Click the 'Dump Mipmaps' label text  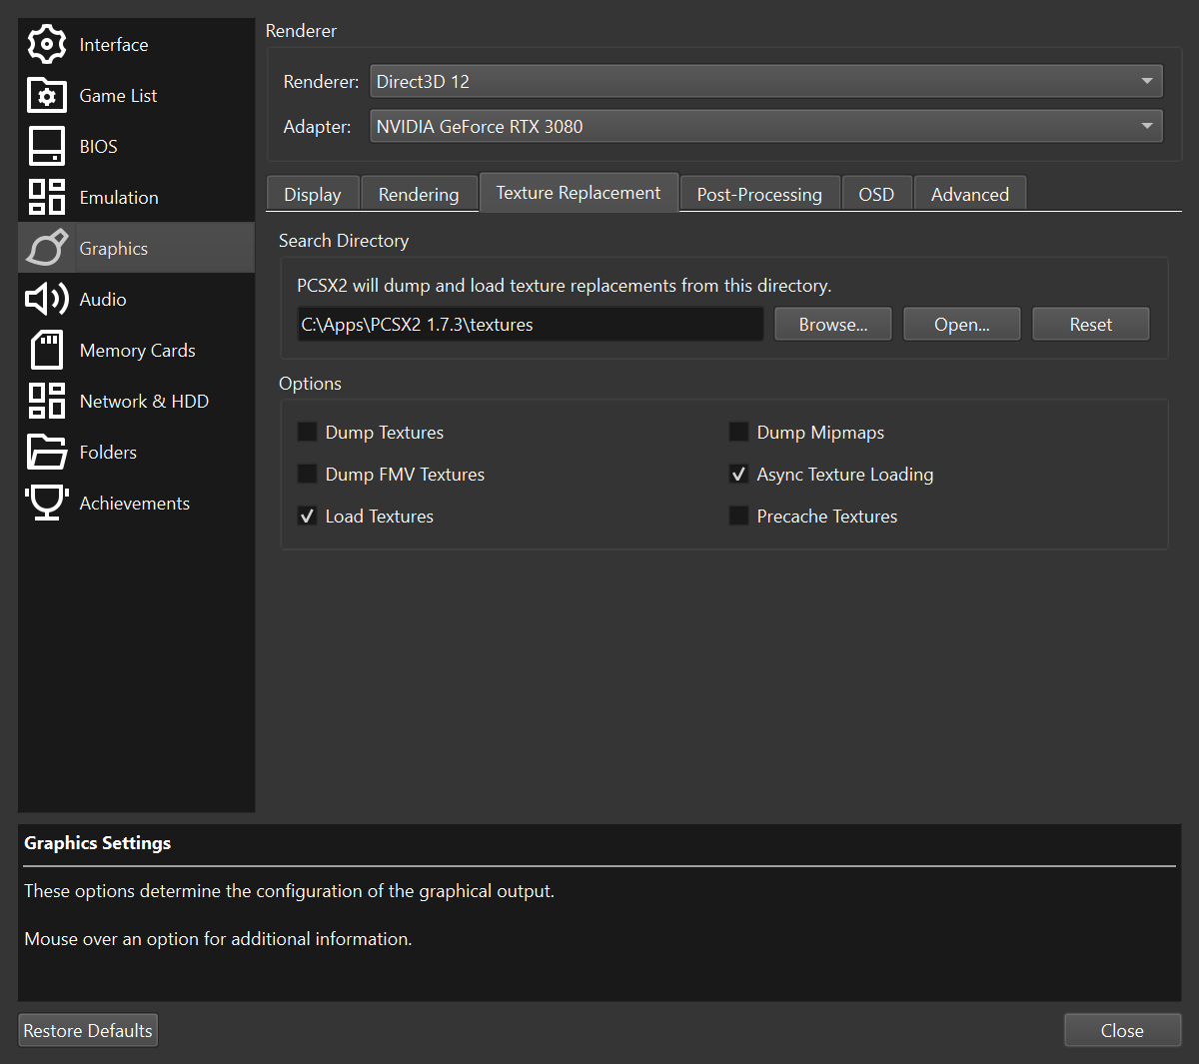[820, 432]
